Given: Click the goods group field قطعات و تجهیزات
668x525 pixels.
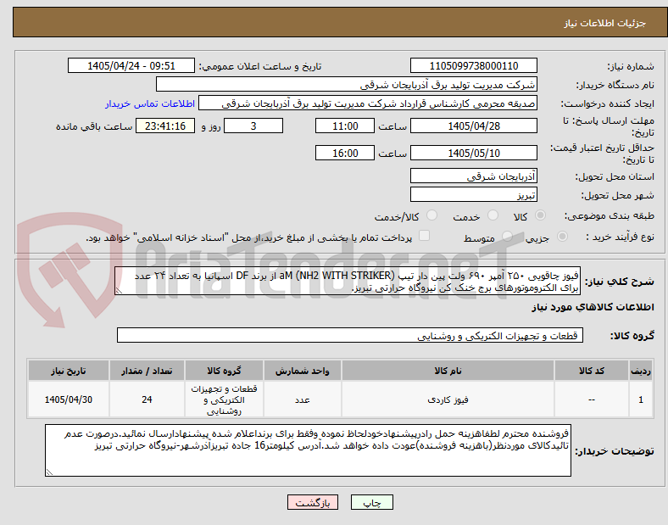Looking at the screenshot, I should (x=350, y=335).
